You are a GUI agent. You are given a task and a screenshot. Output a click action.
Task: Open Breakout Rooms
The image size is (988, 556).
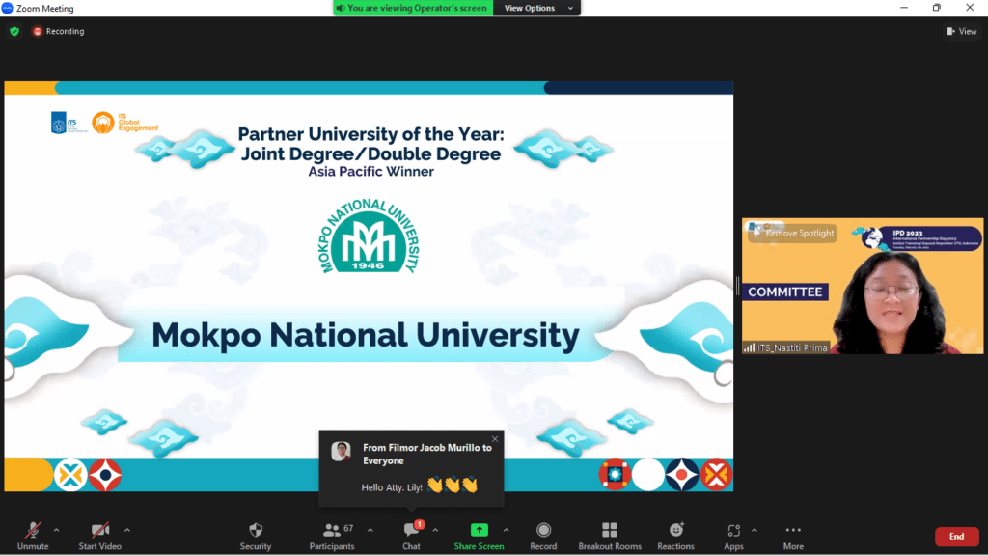coord(609,530)
